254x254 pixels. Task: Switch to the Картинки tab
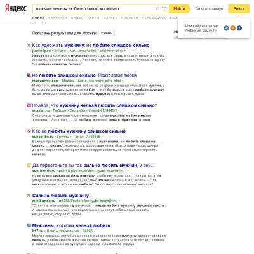click(58, 18)
